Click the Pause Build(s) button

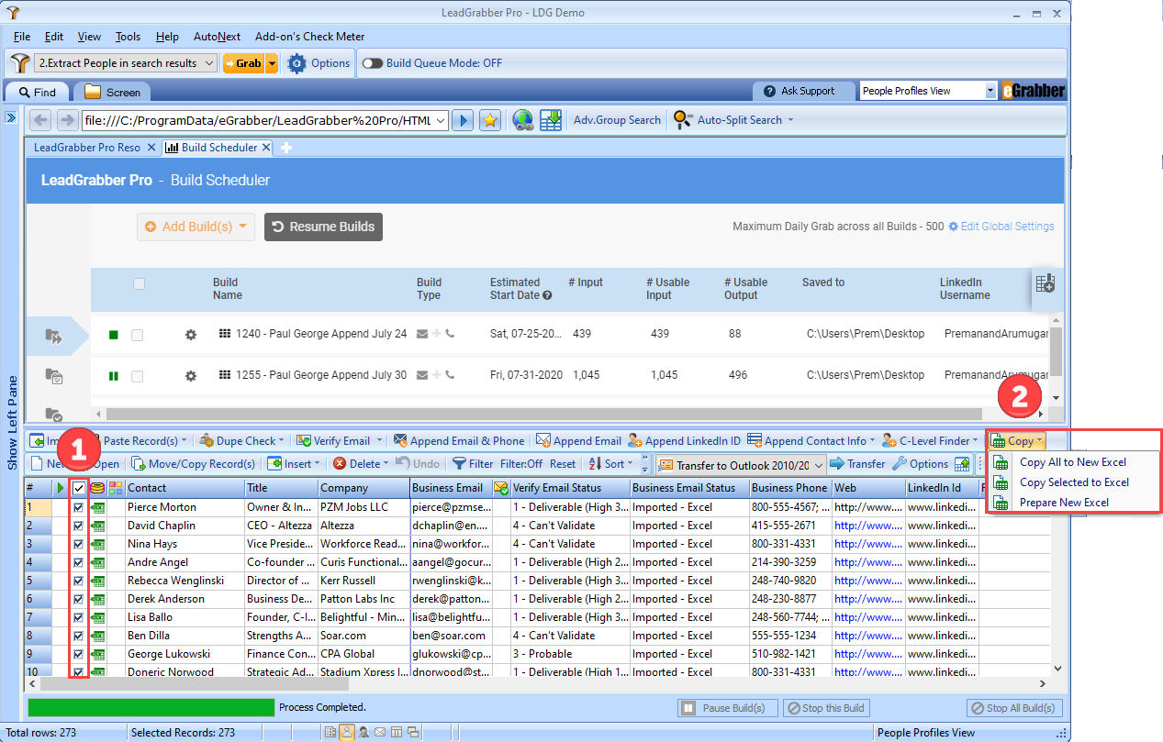(x=728, y=708)
